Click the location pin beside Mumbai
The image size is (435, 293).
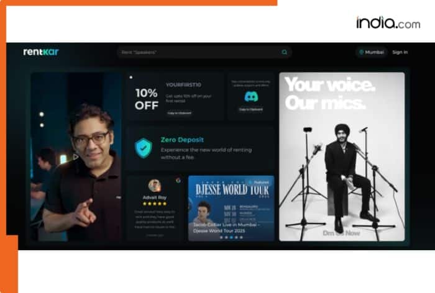coord(361,52)
